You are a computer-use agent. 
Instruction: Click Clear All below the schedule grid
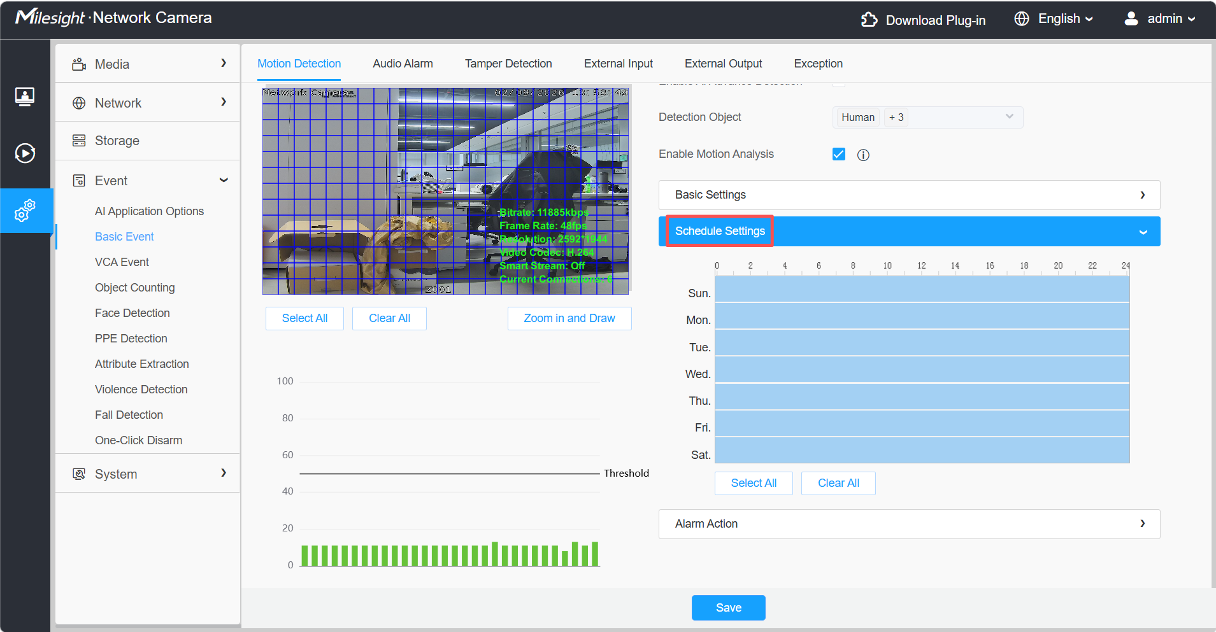tap(838, 483)
